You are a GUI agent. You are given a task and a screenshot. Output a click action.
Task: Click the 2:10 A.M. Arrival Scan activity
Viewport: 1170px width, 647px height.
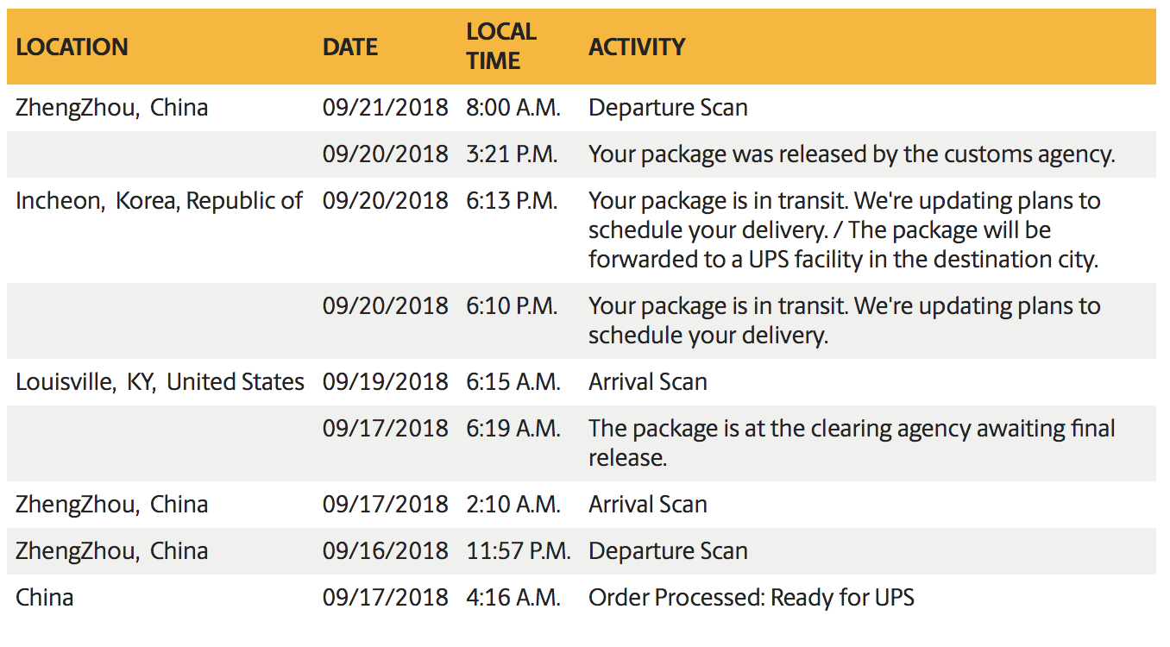[x=647, y=505]
